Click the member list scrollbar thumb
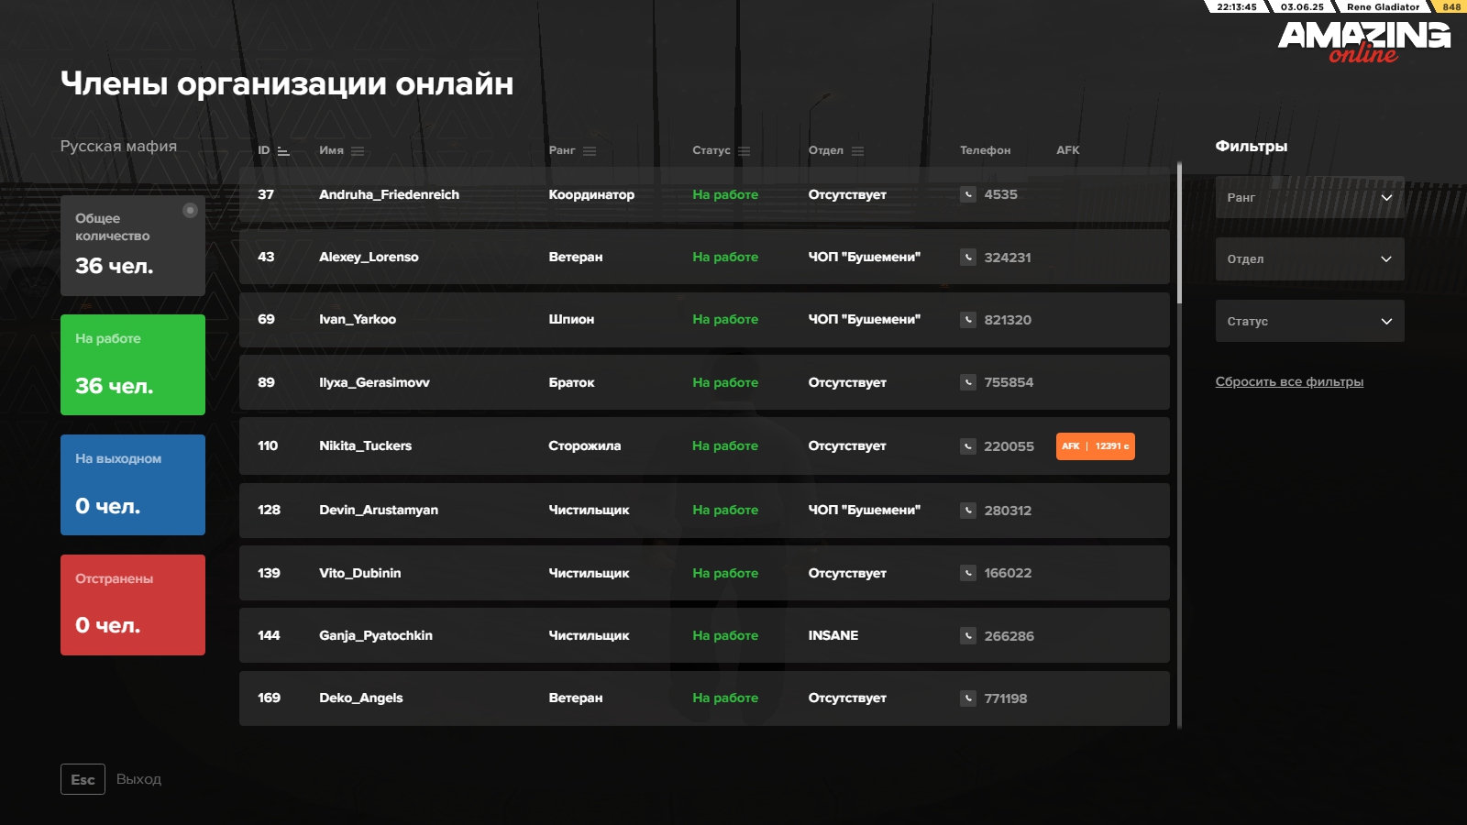1467x825 pixels. tap(1179, 233)
